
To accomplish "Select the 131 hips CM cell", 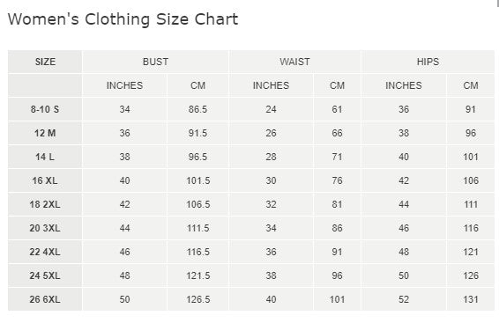I will [x=471, y=299].
